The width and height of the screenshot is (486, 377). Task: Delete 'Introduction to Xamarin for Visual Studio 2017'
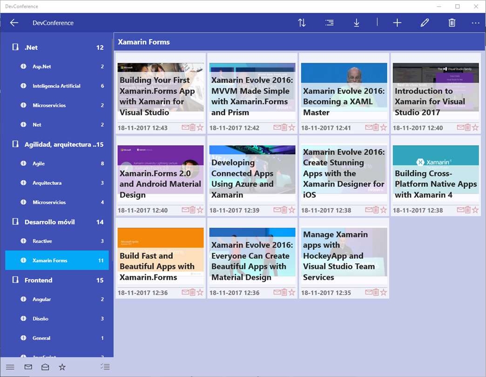[x=468, y=128]
